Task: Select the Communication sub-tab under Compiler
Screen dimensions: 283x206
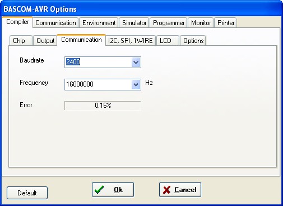Action: pyautogui.click(x=81, y=40)
